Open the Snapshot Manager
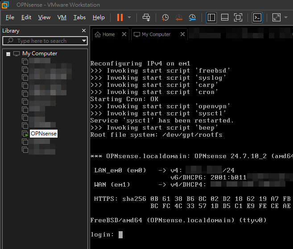 192,17
